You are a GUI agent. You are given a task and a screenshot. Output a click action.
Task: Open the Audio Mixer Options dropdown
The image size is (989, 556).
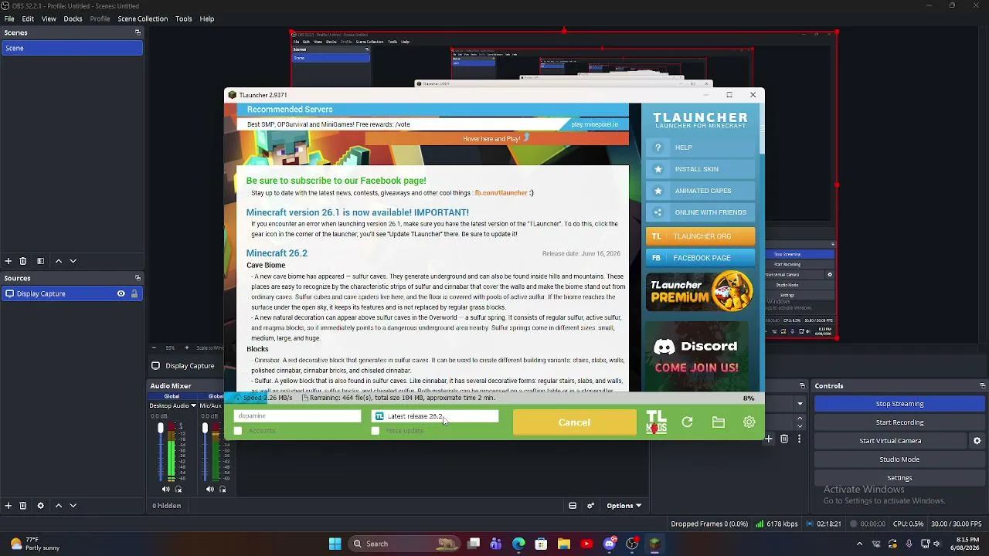(x=624, y=506)
